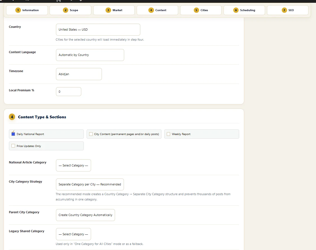Click the number 1 badge on Information tab
The width and height of the screenshot is (316, 250).
click(x=18, y=10)
